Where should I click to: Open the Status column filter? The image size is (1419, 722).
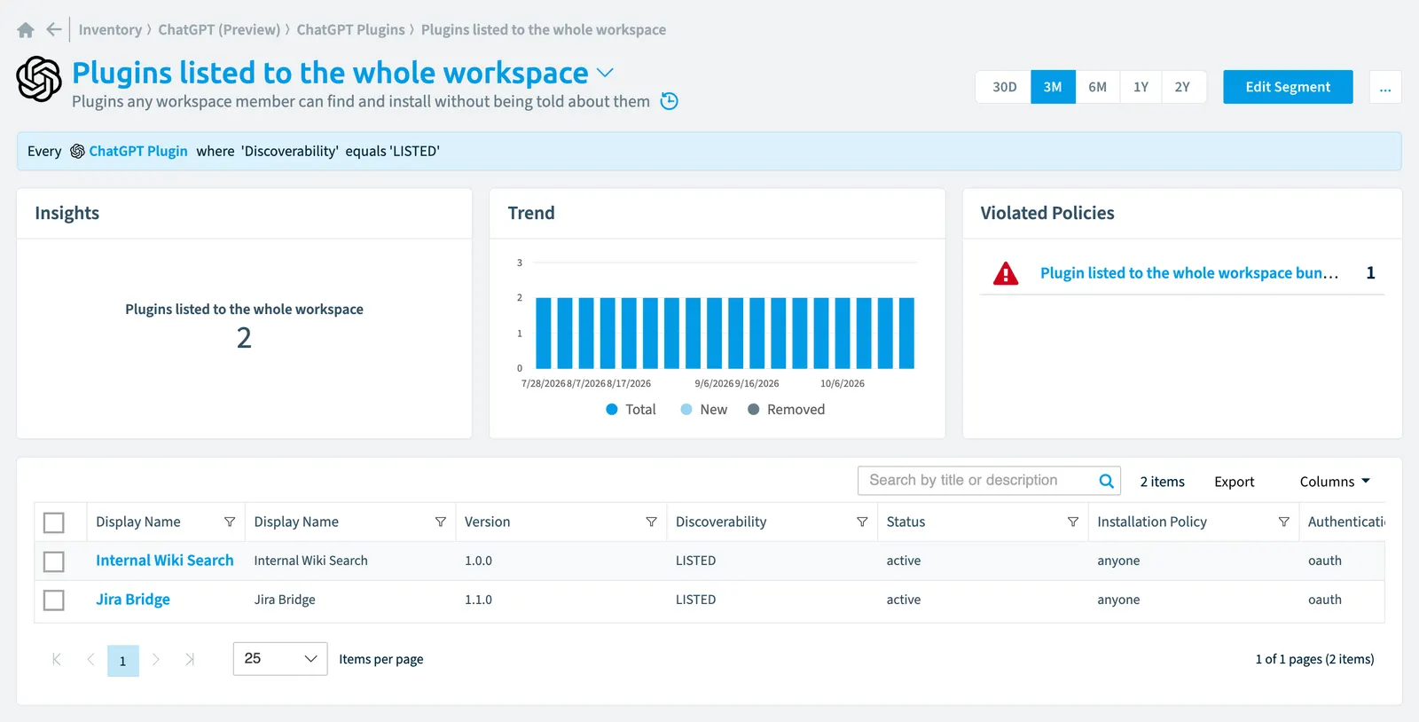(1073, 522)
